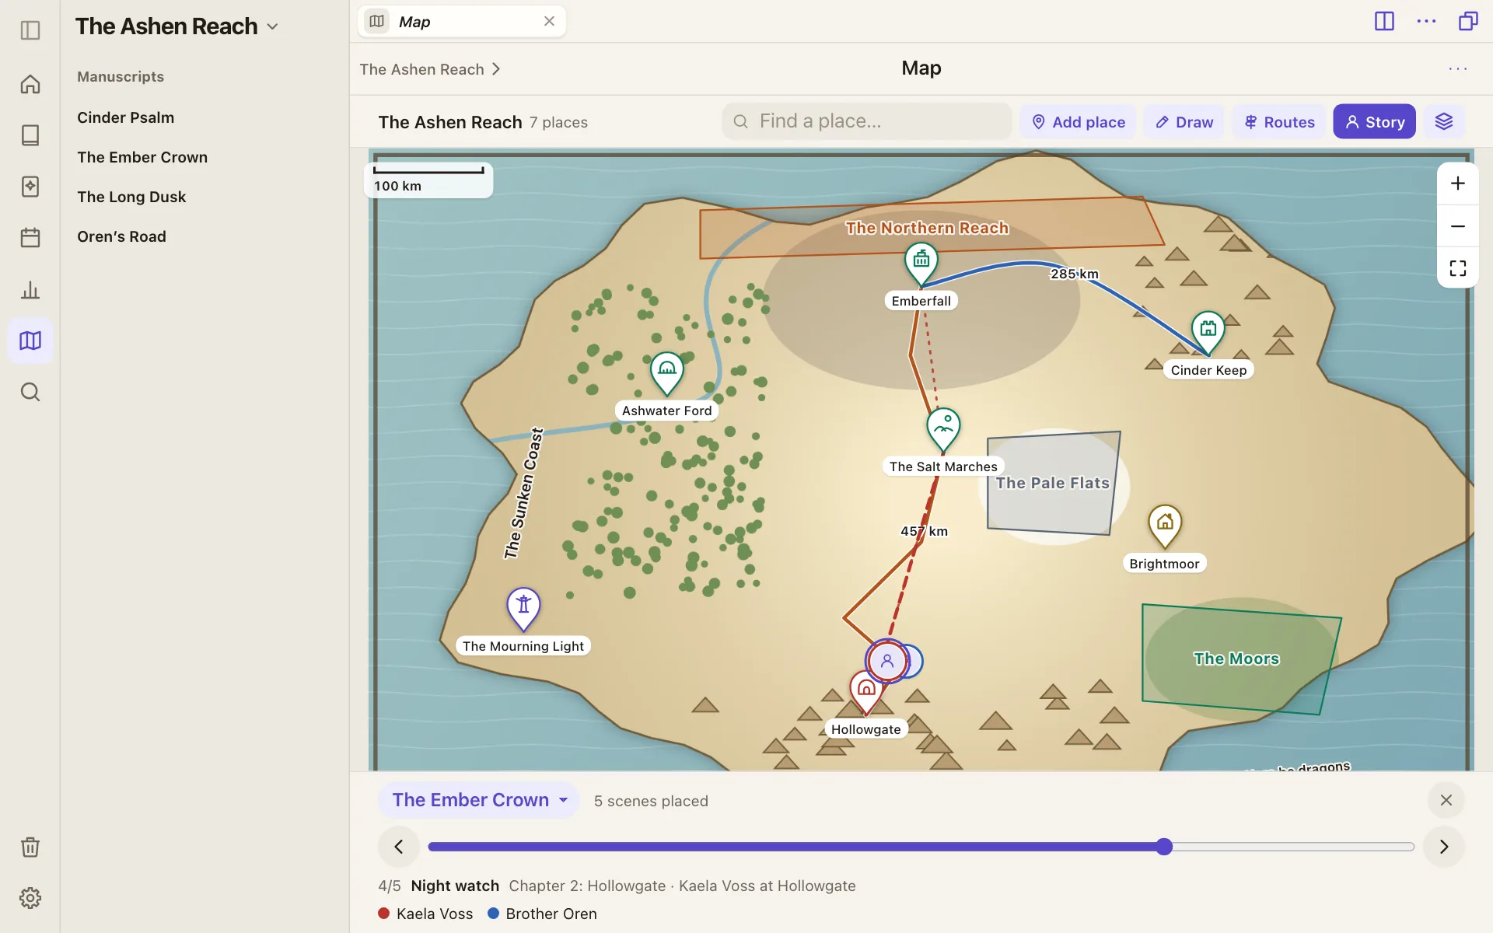This screenshot has width=1493, height=933.
Task: Open Cinder Psalm manuscript
Action: pos(126,117)
